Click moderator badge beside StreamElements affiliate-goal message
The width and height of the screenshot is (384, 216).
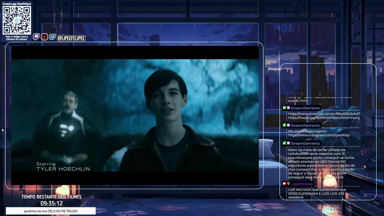(284, 143)
